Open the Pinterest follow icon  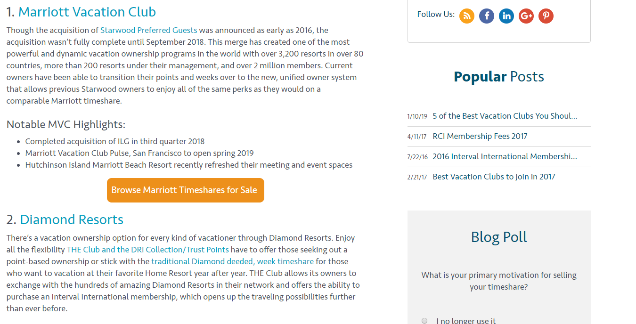546,16
